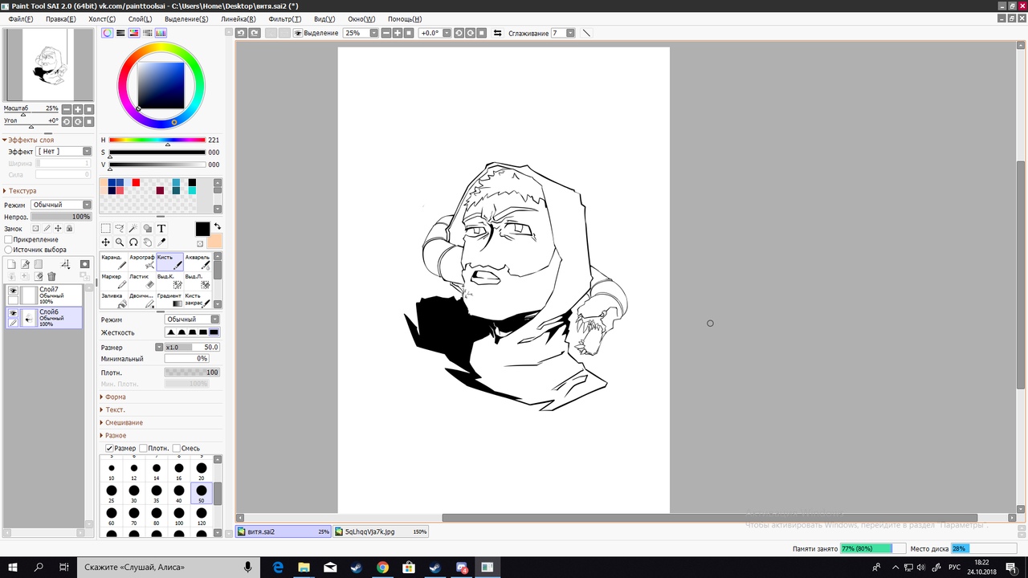Delete layer with trash can icon

[x=51, y=276]
